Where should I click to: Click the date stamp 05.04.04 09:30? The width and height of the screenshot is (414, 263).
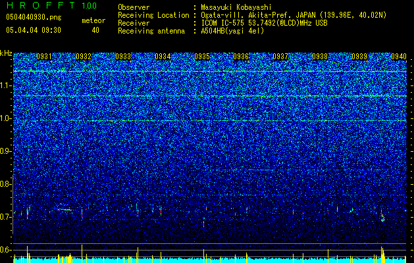pyautogui.click(x=34, y=30)
